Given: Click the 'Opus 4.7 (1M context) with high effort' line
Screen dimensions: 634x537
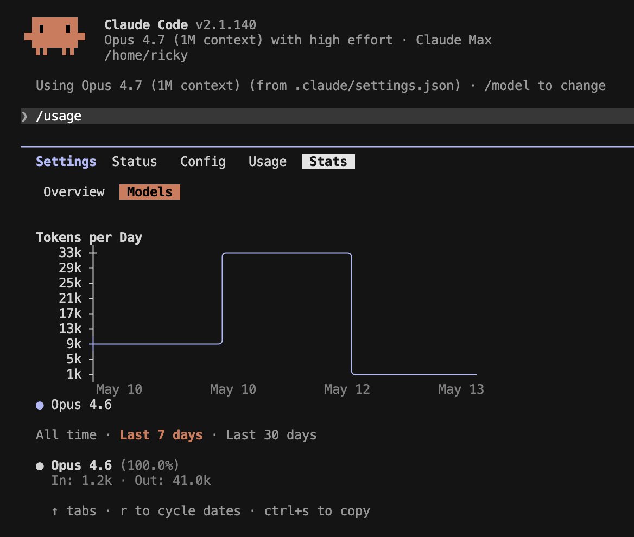Looking at the screenshot, I should tap(248, 40).
